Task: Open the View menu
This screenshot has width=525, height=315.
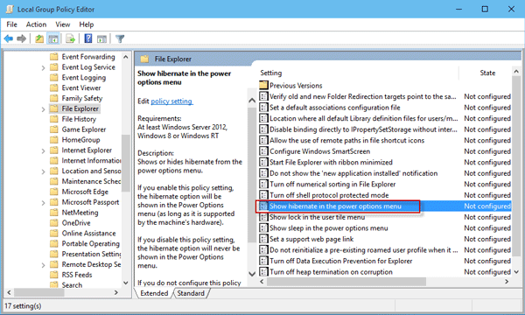Action: tap(63, 24)
